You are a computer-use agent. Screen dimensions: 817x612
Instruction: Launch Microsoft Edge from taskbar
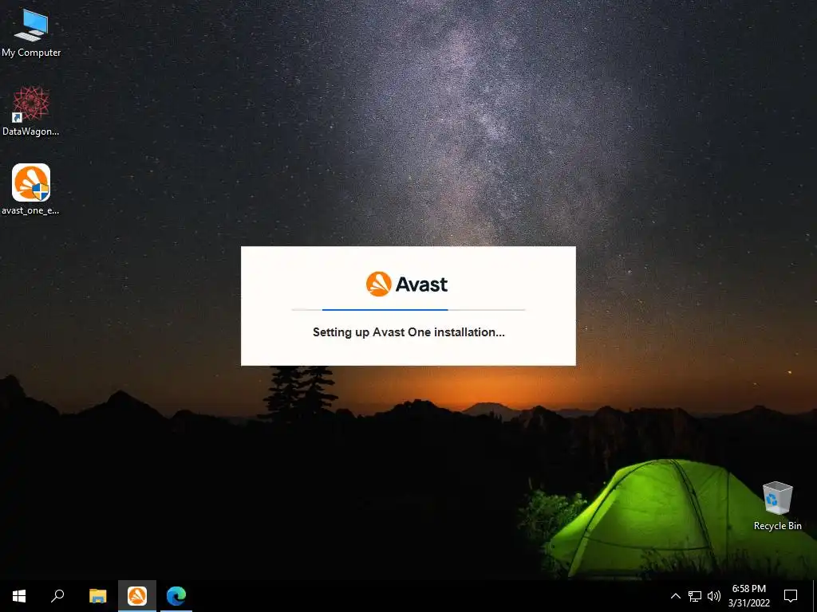(x=176, y=596)
